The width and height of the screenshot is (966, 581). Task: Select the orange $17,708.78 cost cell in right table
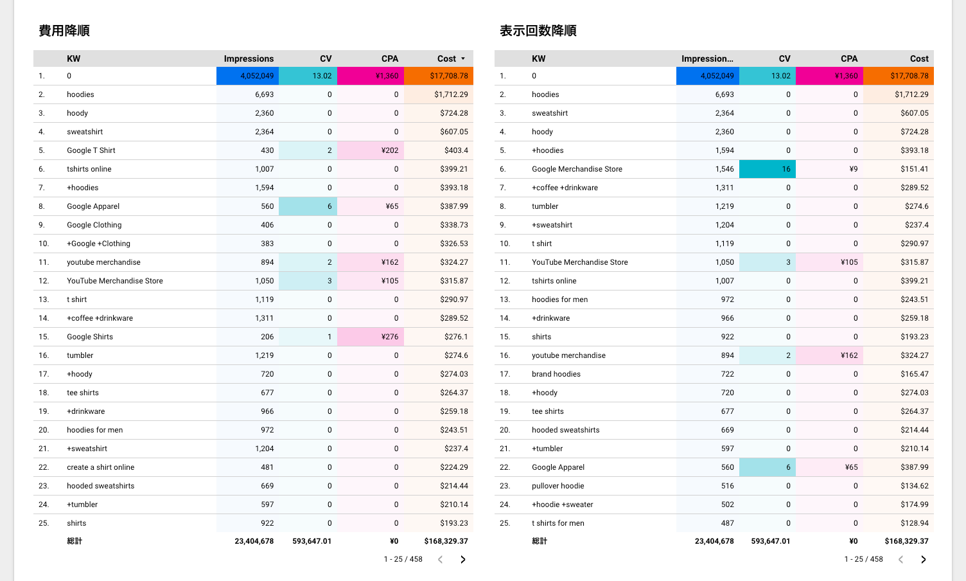pyautogui.click(x=898, y=76)
